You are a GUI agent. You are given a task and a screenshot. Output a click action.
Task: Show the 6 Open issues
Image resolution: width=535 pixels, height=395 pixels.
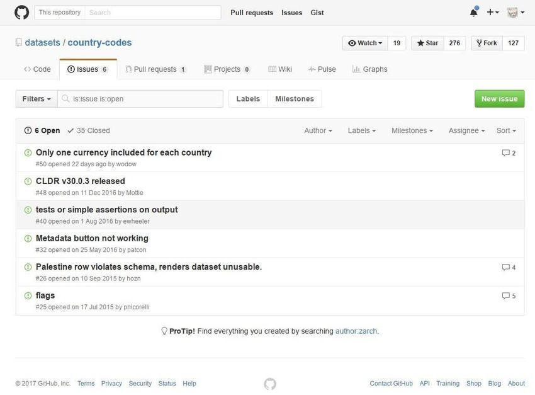42,131
